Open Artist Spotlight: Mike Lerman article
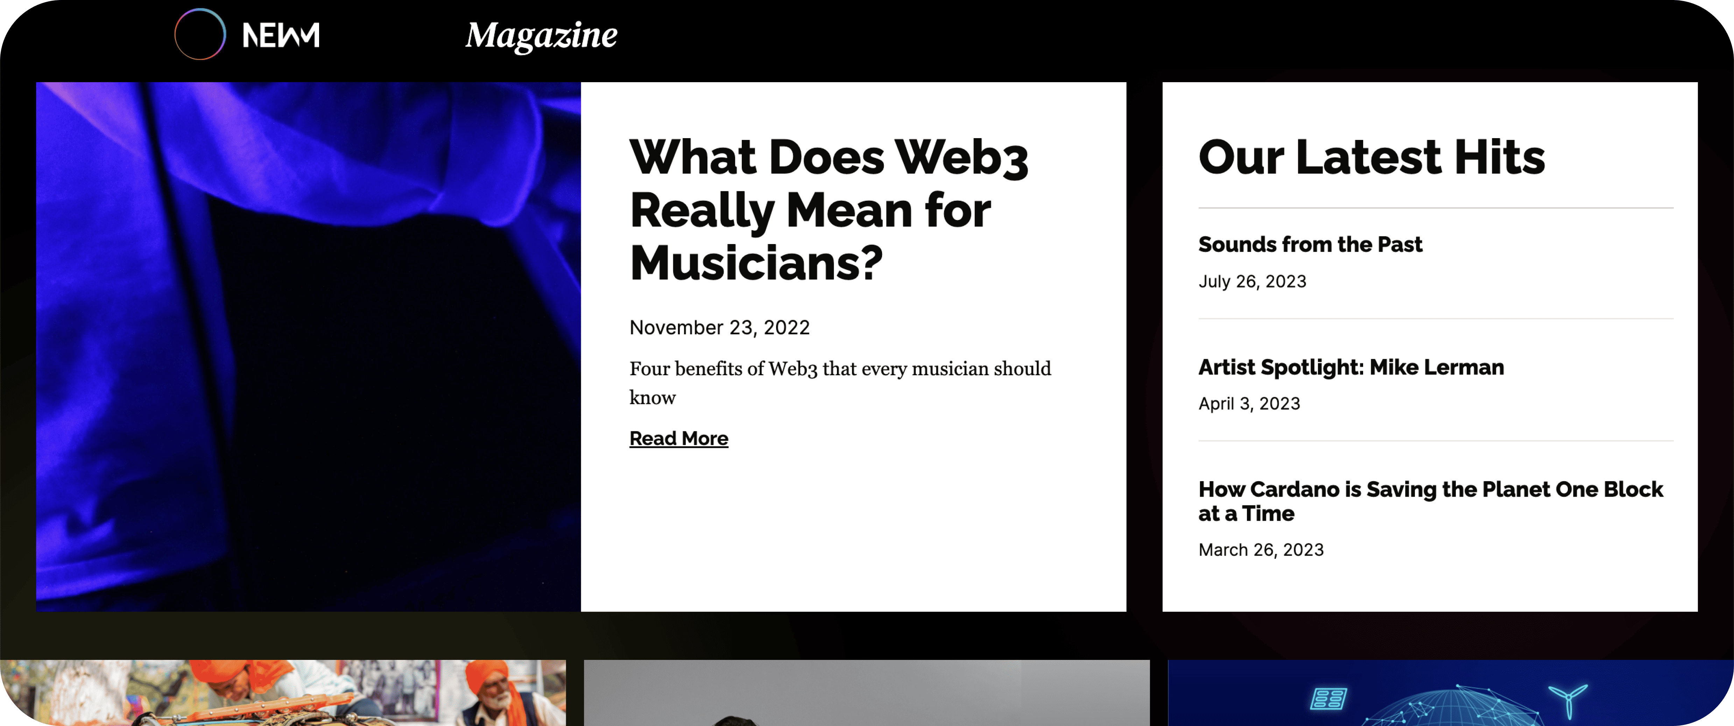This screenshot has width=1734, height=726. click(x=1351, y=368)
